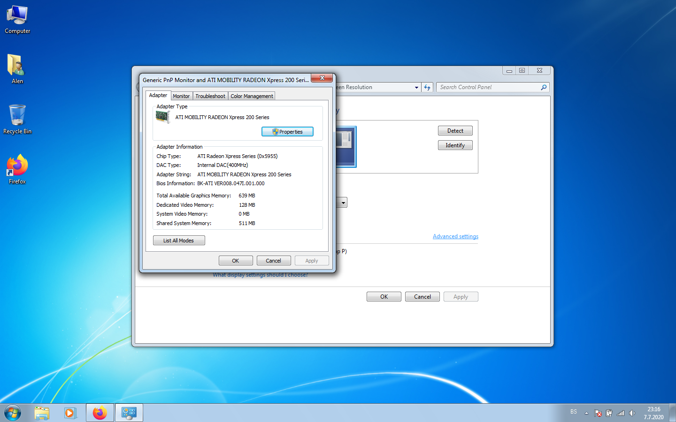The width and height of the screenshot is (676, 422).
Task: Expand the address bar dropdown arrow
Action: [x=416, y=87]
